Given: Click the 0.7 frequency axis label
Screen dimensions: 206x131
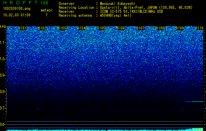Looking at the screenshot, I should (x=2, y=108).
